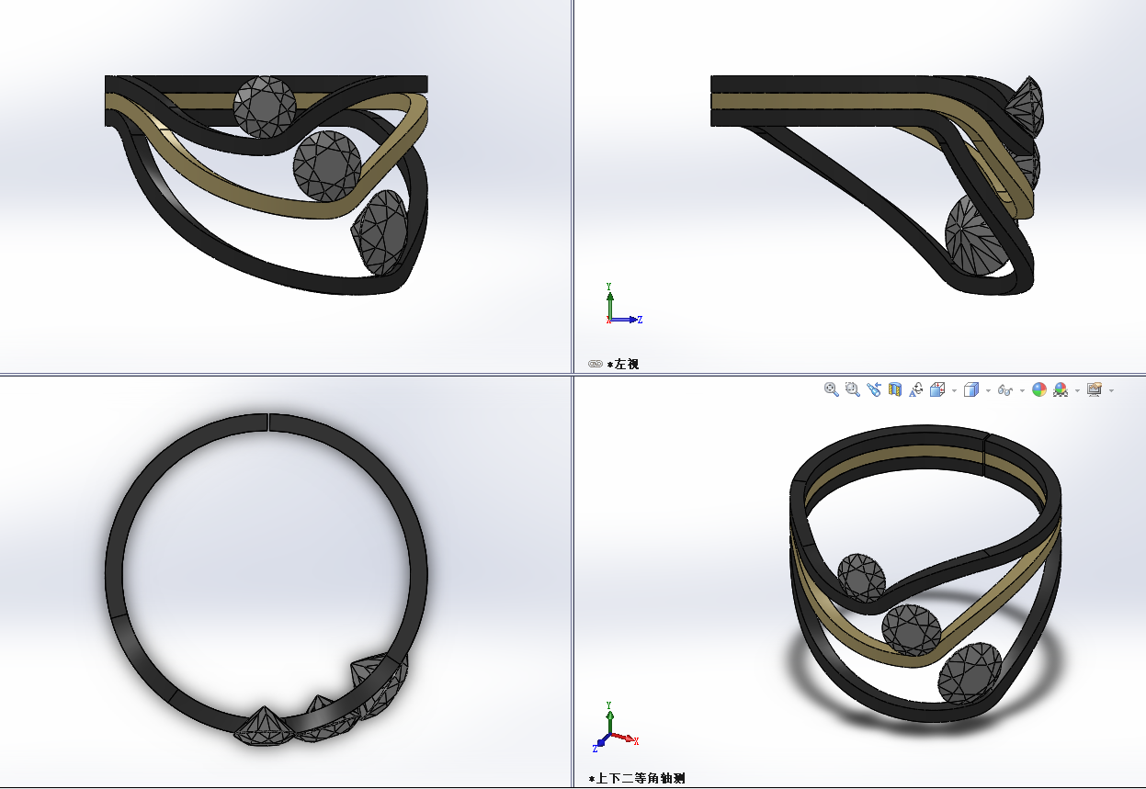The image size is (1146, 789).
Task: Open the View Orientation dropdown arrow
Action: (x=954, y=390)
